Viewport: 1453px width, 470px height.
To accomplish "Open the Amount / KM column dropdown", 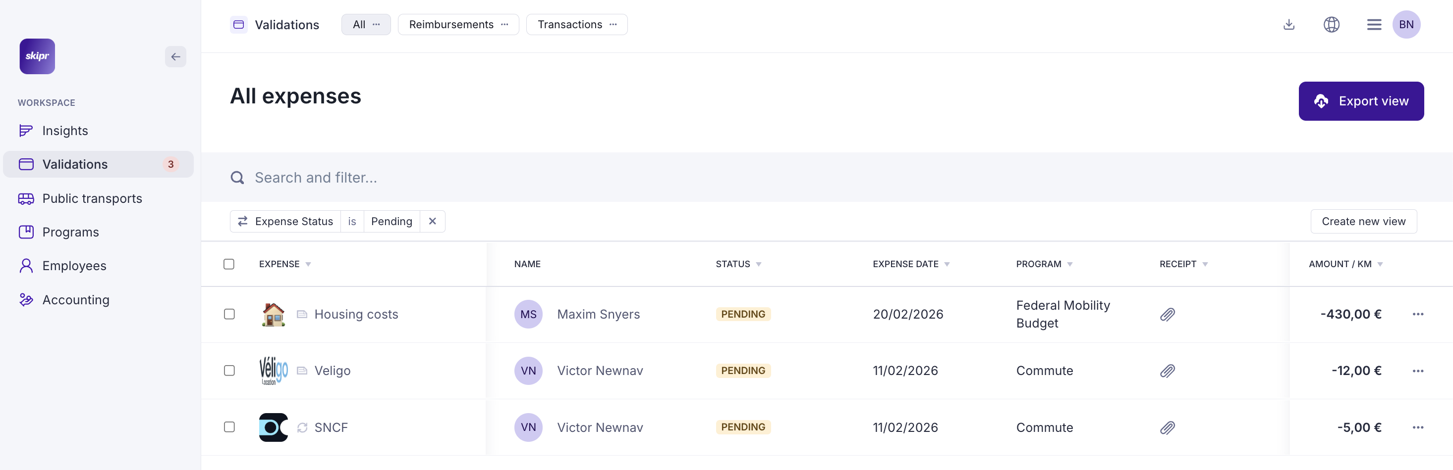I will point(1380,265).
